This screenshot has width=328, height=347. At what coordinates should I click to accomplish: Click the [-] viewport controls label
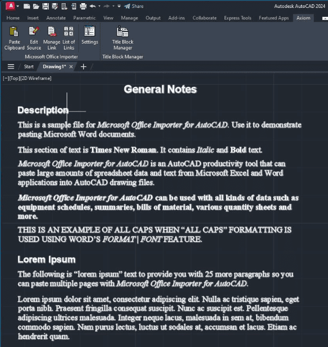(6, 78)
